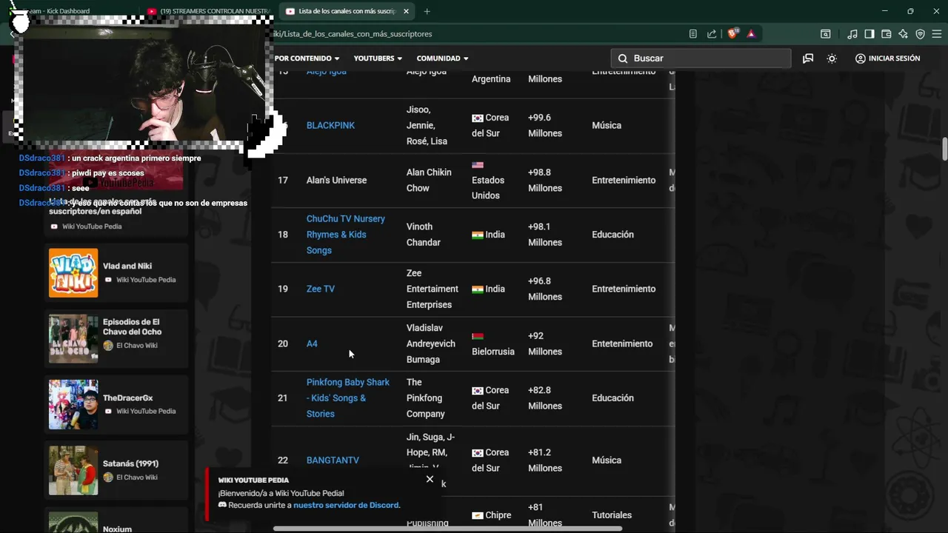
Task: Click the TheDracerGx card title
Action: point(128,398)
